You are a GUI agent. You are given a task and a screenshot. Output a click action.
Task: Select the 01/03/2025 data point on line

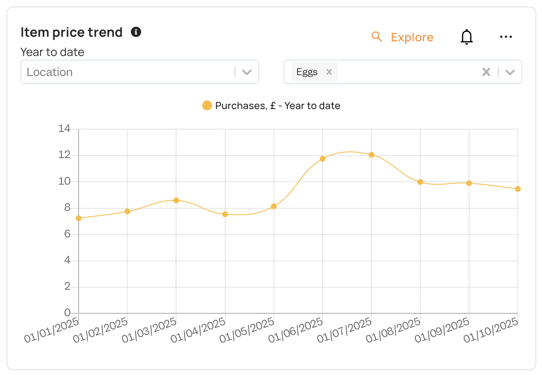coord(176,200)
